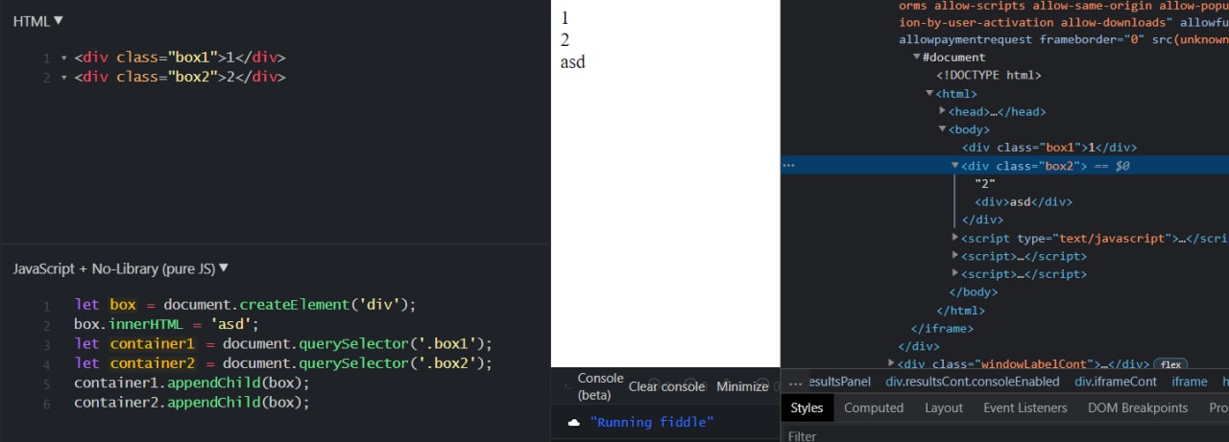This screenshot has height=442, width=1229.
Task: Click the cloud icon beside Running fiddle
Action: [x=574, y=423]
